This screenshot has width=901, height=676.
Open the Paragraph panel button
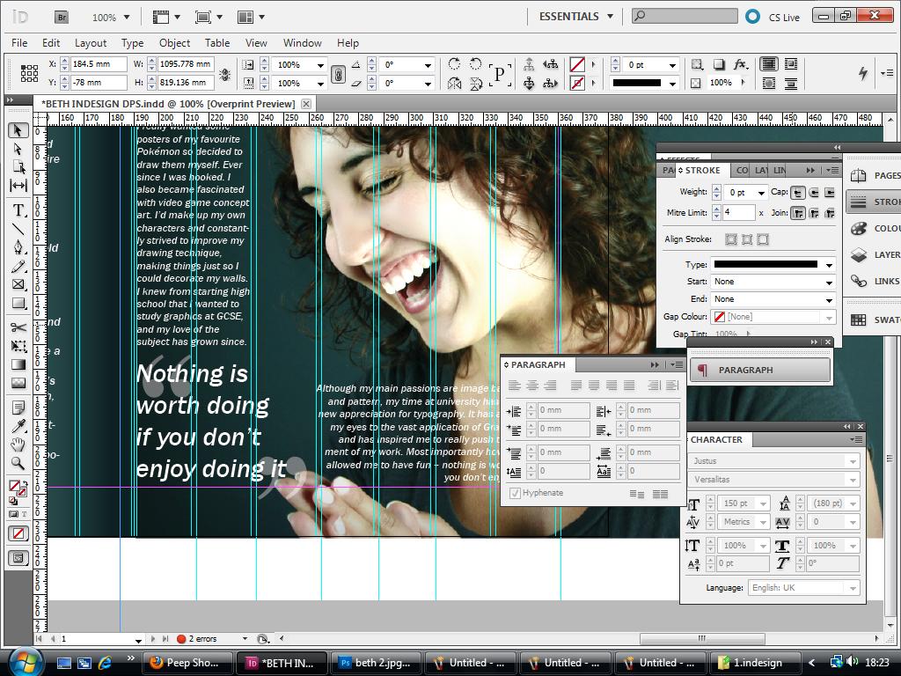pyautogui.click(x=759, y=369)
